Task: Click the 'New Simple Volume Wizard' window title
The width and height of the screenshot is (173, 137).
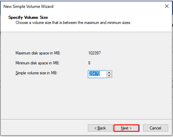Action: [x=28, y=7]
